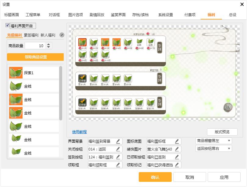Viewport: 247px width, 187px height.
Task: Click round pencil icon beside 新人福利 tab
Action: [62, 35]
